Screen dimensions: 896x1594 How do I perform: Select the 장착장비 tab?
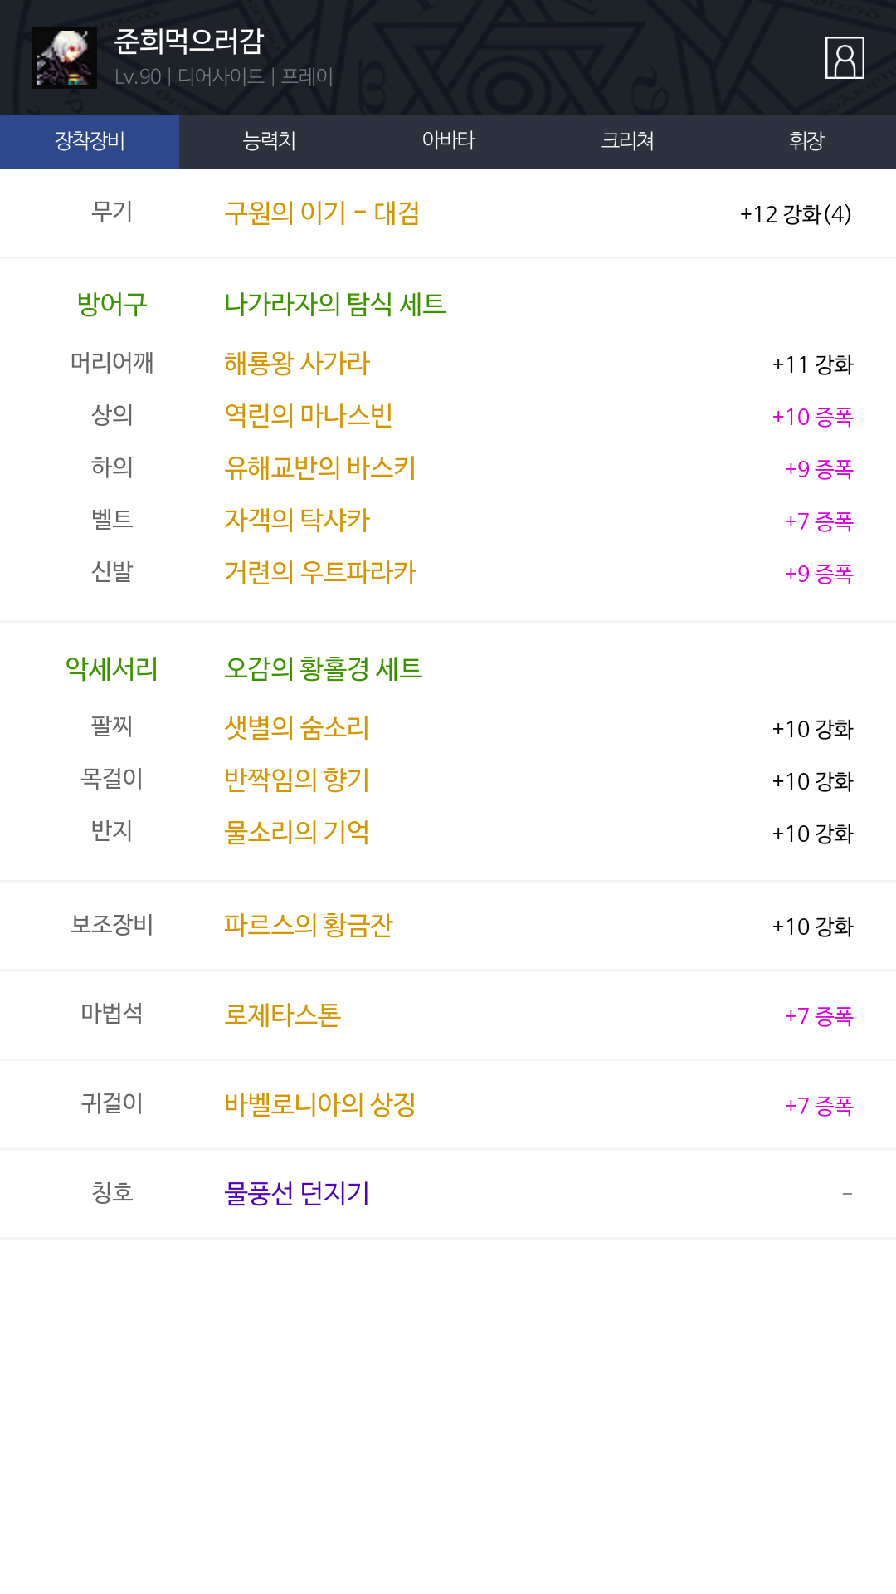point(90,142)
